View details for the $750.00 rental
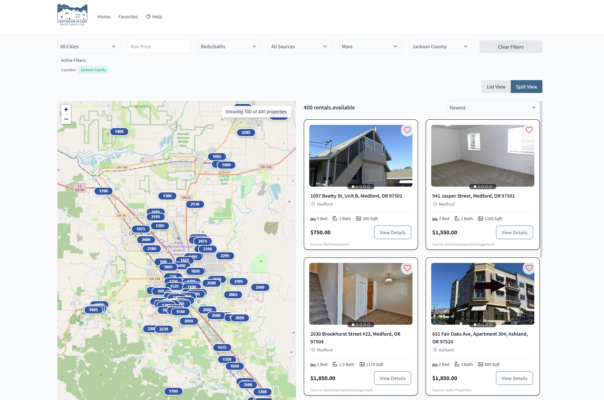The height and width of the screenshot is (400, 604). coord(392,233)
